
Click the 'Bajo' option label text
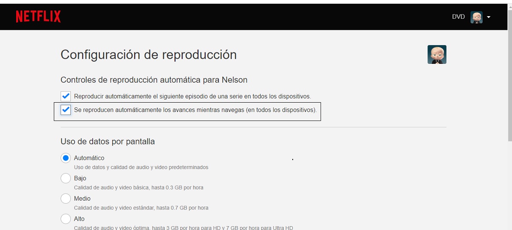pyautogui.click(x=80, y=178)
